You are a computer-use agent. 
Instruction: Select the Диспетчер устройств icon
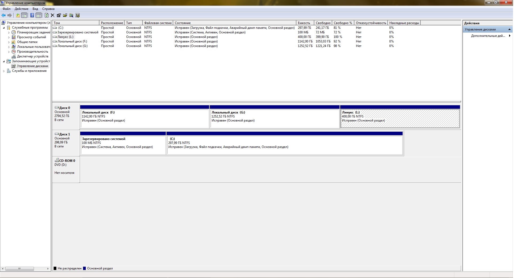(x=14, y=56)
